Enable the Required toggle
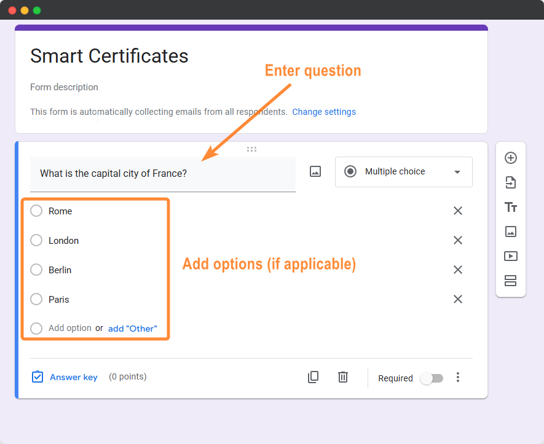The height and width of the screenshot is (444, 544). coord(432,378)
